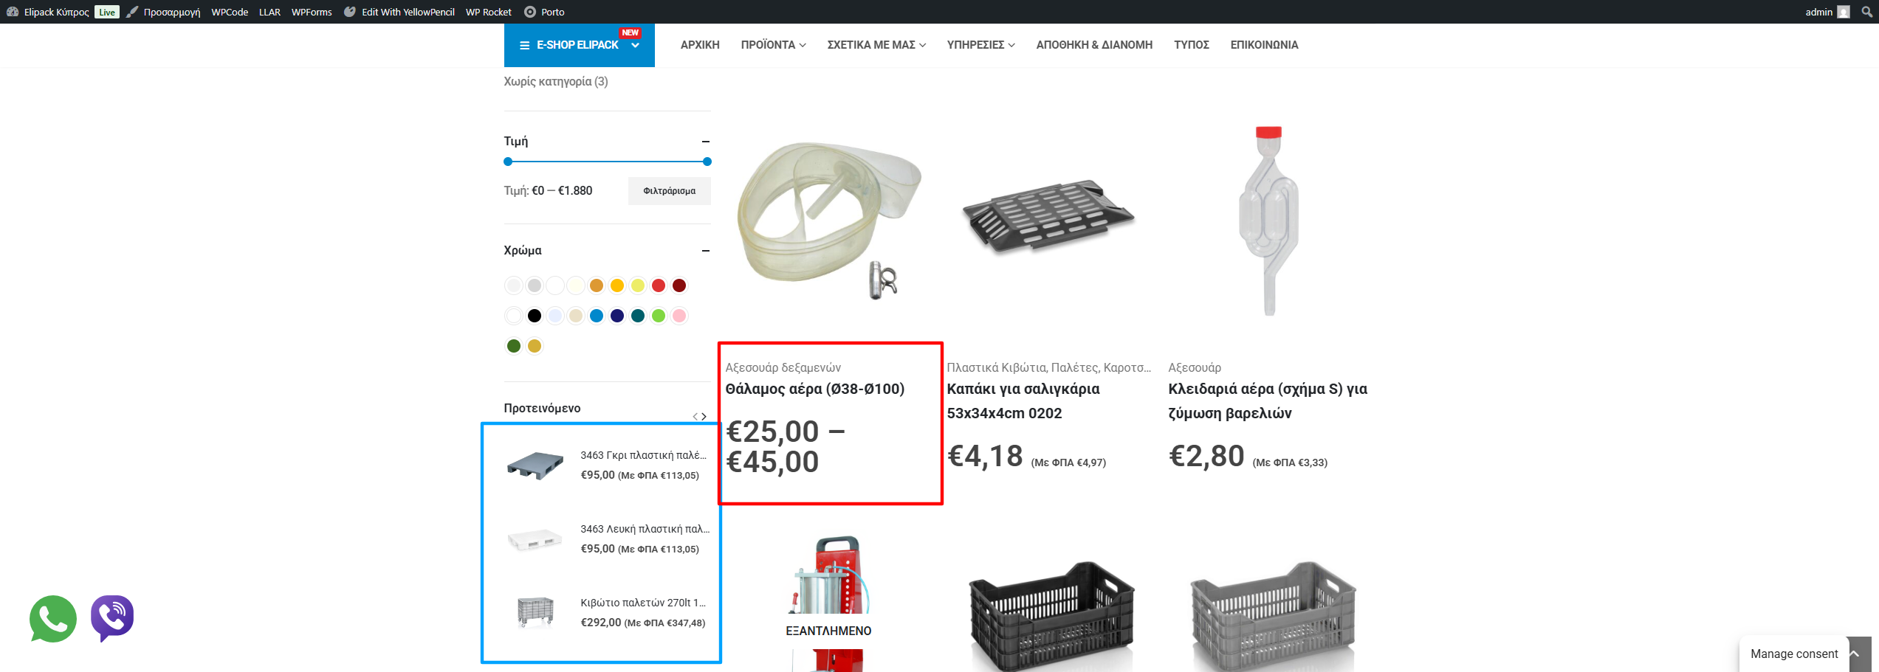
Task: Collapse the Χρώμα filter section
Action: [x=706, y=251]
